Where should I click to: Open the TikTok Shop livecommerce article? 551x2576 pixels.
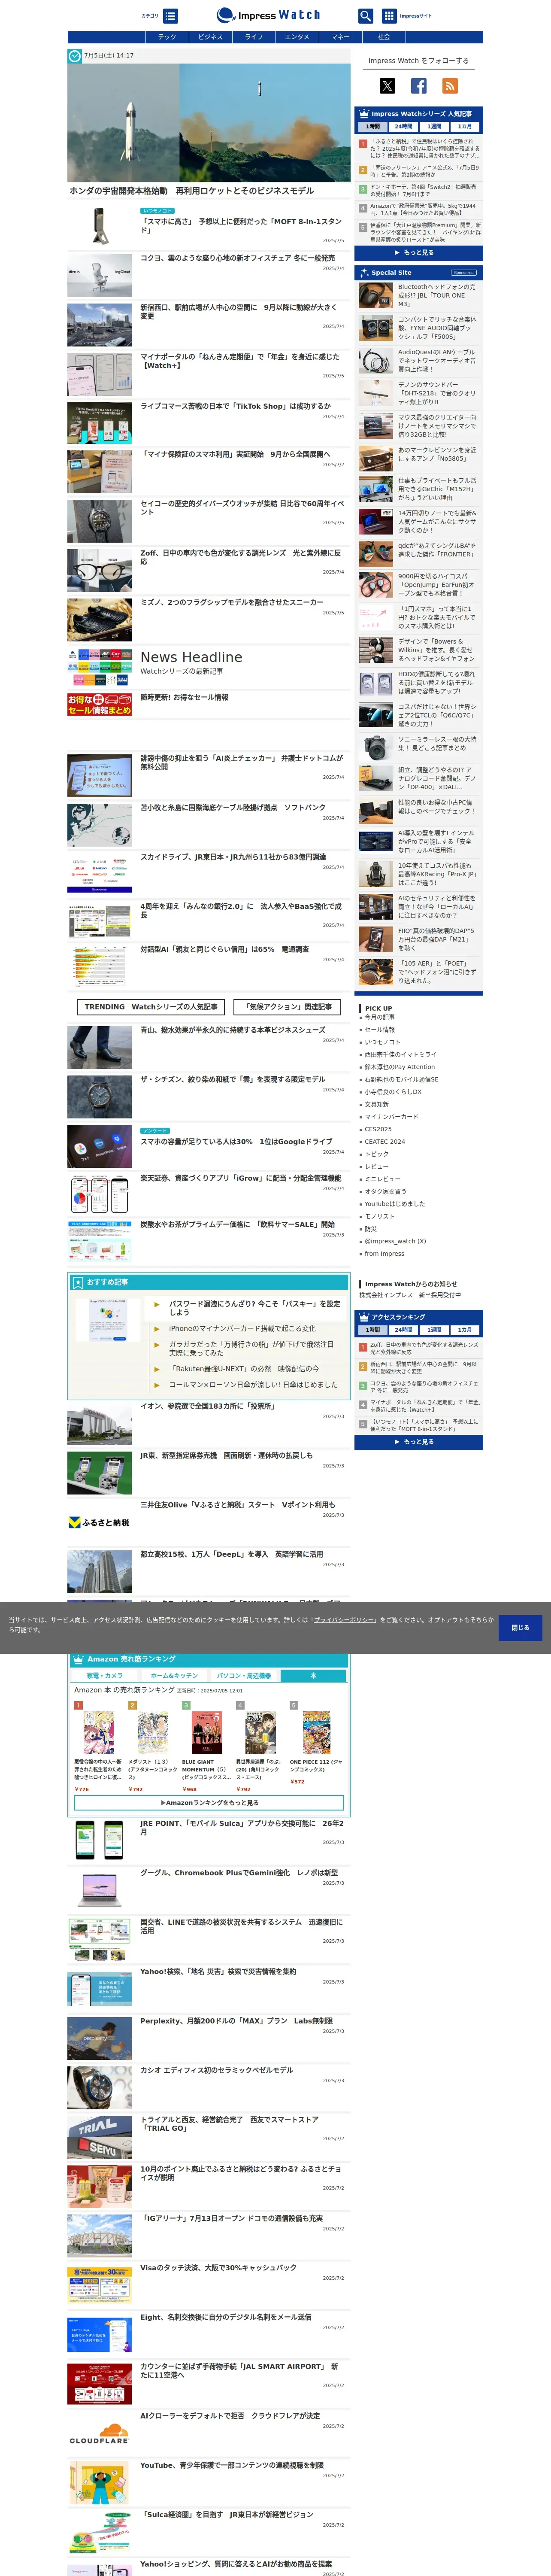(235, 406)
